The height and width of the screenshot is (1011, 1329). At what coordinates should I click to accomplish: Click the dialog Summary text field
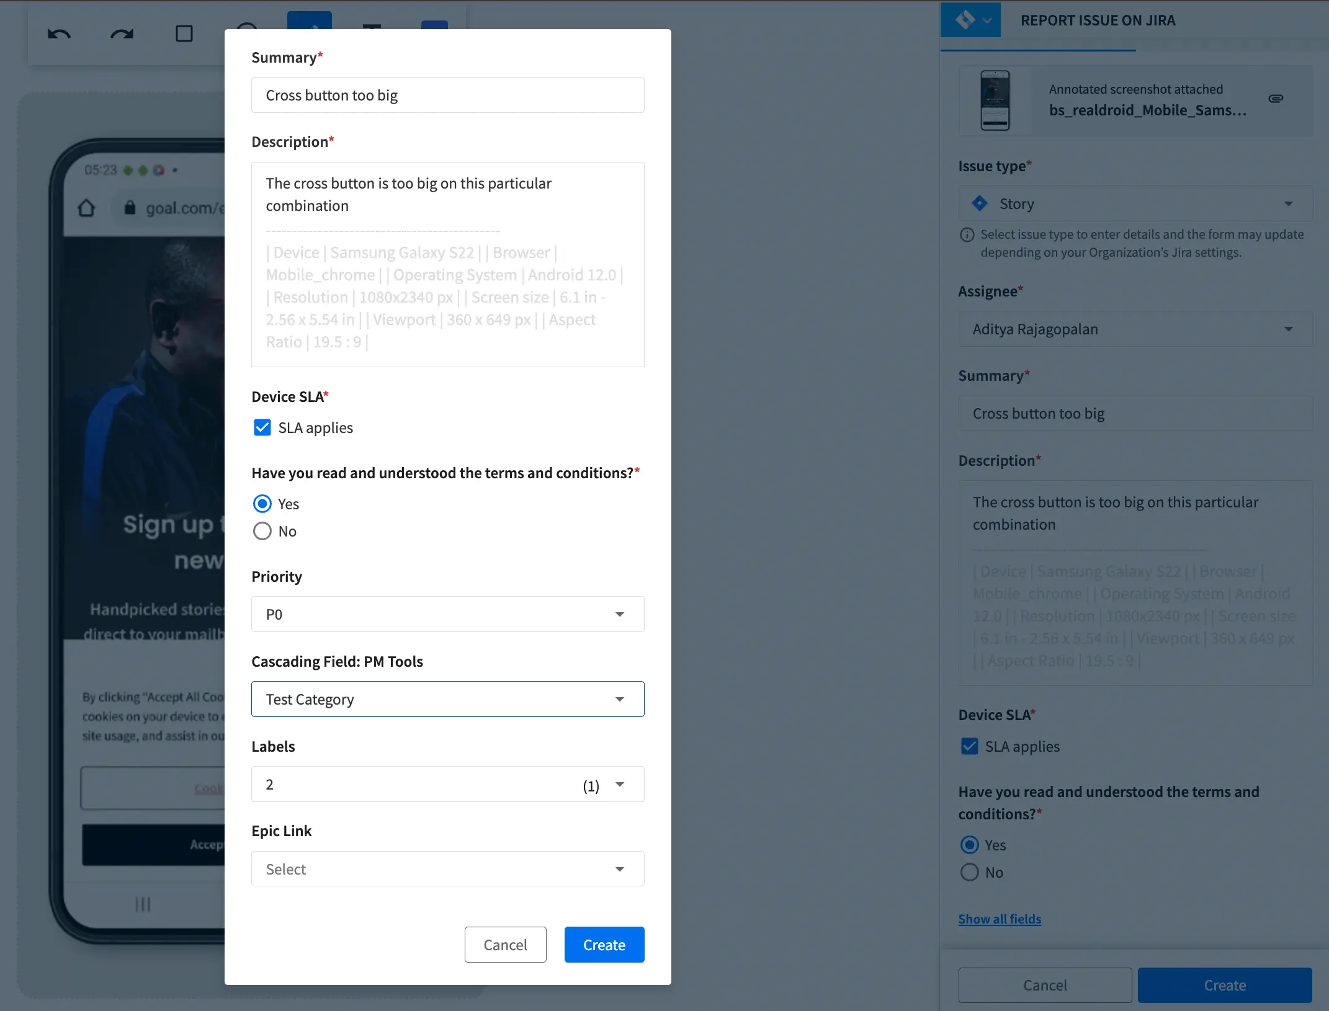coord(447,96)
